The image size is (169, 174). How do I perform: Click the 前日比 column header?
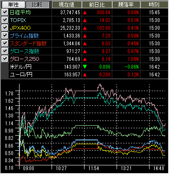point(97,5)
